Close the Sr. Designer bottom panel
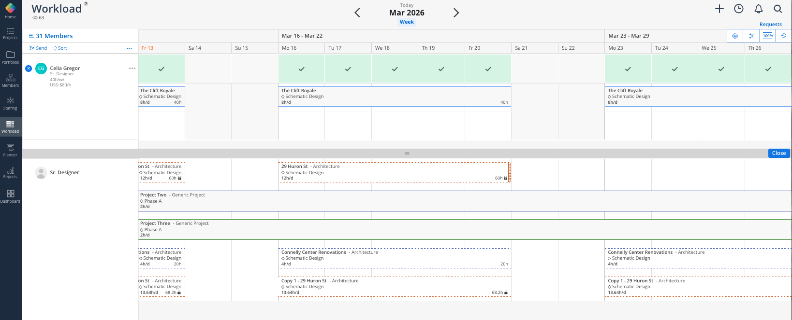This screenshot has height=320, width=792. (779, 153)
